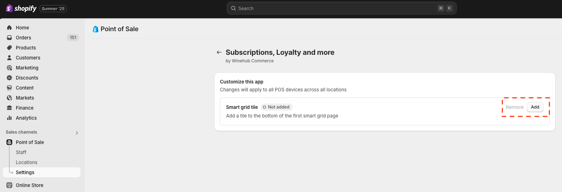Click the Sales channels heading
This screenshot has width=562, height=192.
point(21,132)
